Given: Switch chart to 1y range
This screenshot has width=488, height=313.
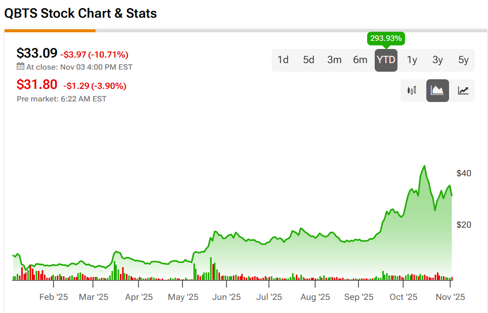Looking at the screenshot, I should coord(412,60).
